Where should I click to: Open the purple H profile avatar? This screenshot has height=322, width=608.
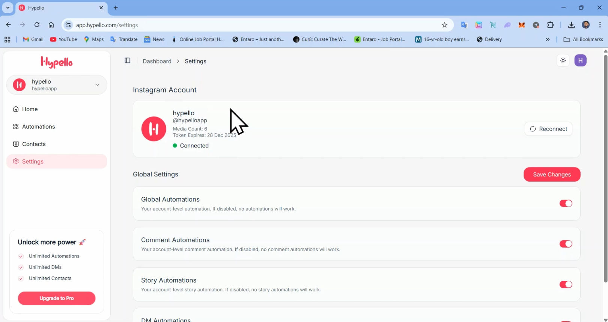[x=580, y=60]
